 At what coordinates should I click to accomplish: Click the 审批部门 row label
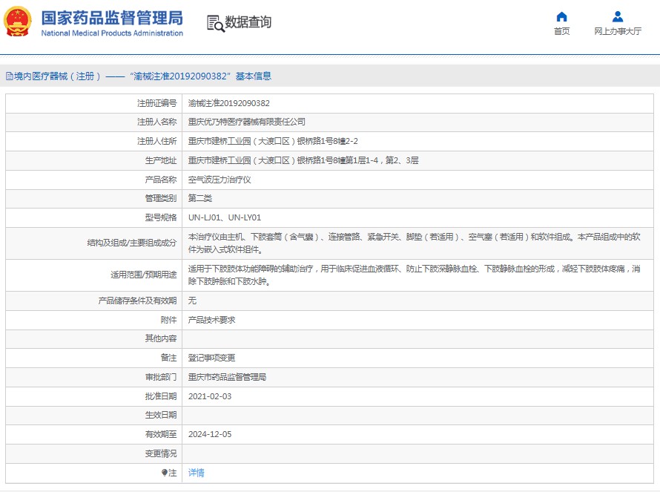point(161,377)
